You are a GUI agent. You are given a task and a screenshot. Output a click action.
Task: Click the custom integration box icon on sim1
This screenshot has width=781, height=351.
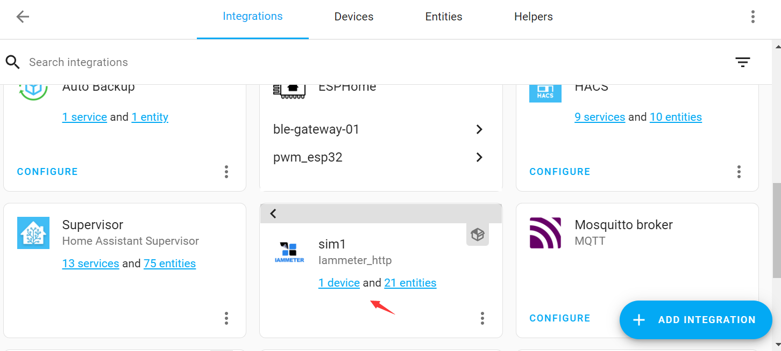click(477, 235)
